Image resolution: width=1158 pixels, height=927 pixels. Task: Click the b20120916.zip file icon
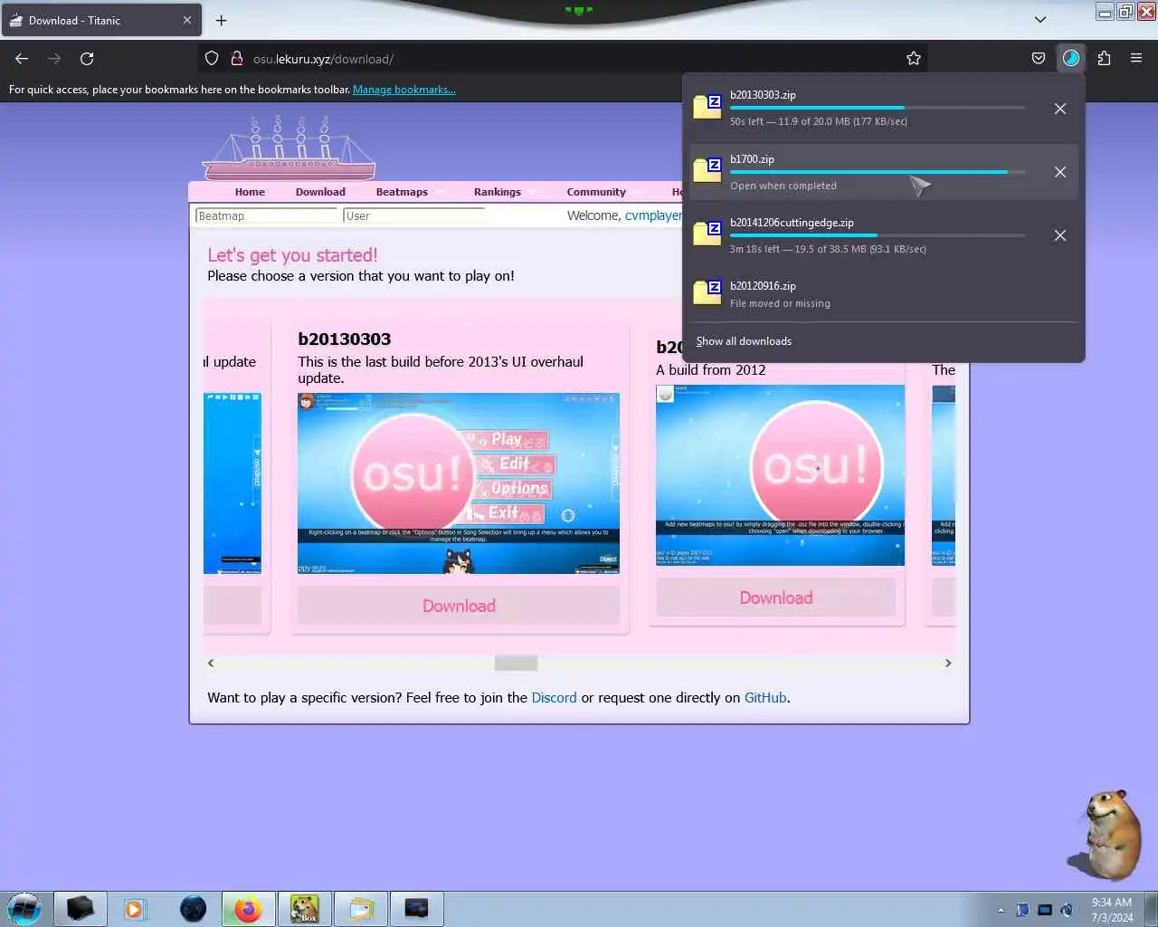click(707, 293)
